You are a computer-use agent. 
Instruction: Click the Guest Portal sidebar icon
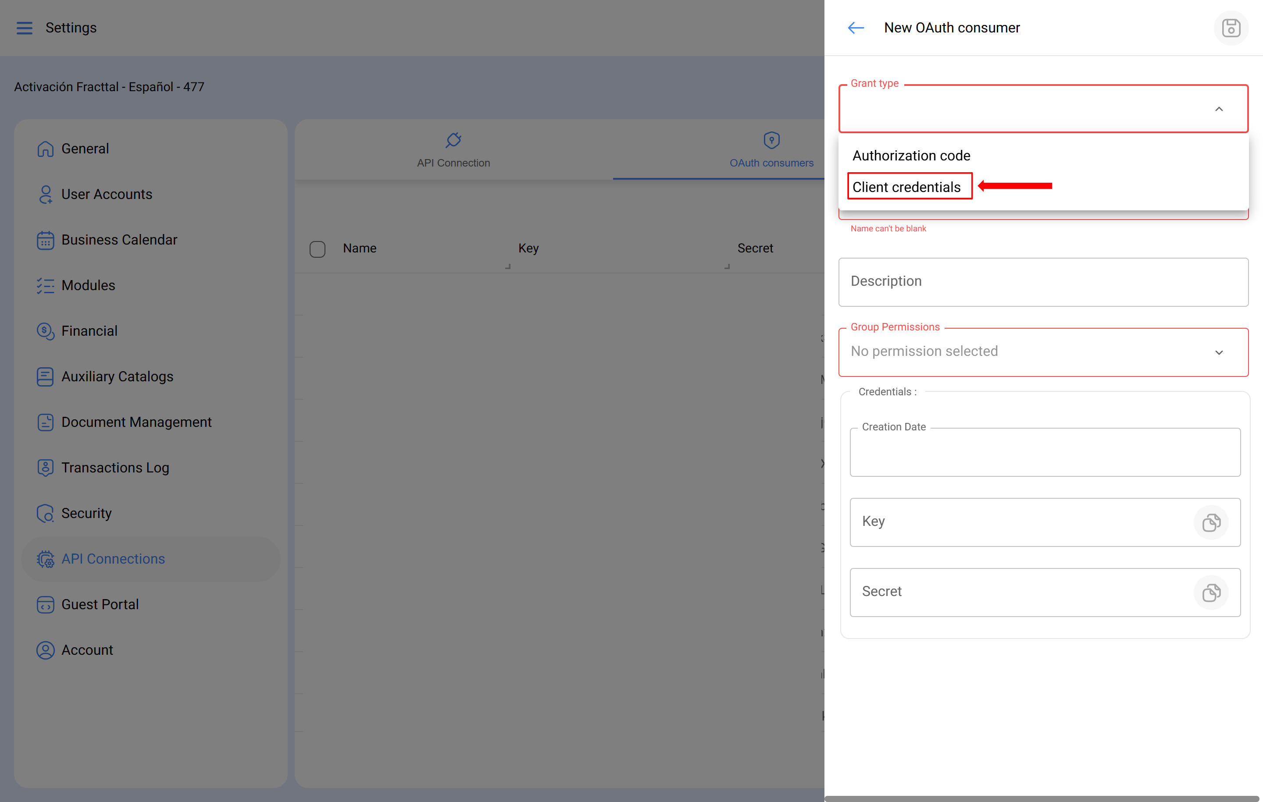click(x=45, y=604)
